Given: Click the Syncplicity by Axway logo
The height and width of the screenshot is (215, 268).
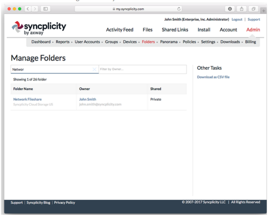Looking at the screenshot, I should click(x=39, y=28).
